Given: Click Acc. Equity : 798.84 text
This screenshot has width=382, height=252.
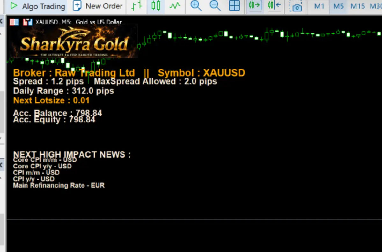Looking at the screenshot, I should [x=54, y=120].
